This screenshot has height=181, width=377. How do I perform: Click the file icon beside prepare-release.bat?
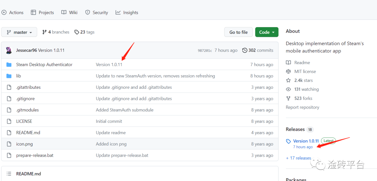pos(9,155)
